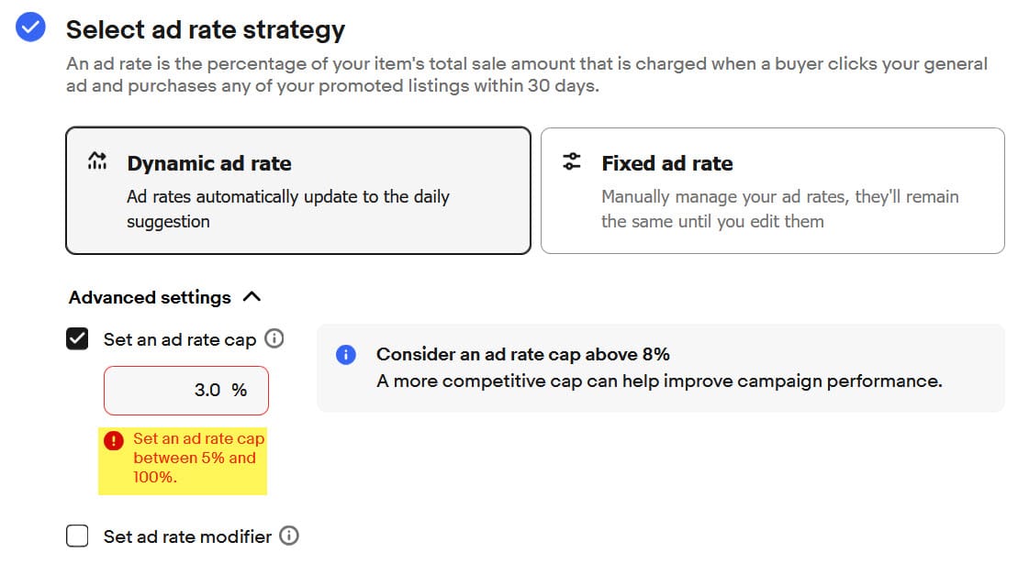Click the Set an ad rate cap label
The image size is (1018, 586).
pyautogui.click(x=180, y=339)
